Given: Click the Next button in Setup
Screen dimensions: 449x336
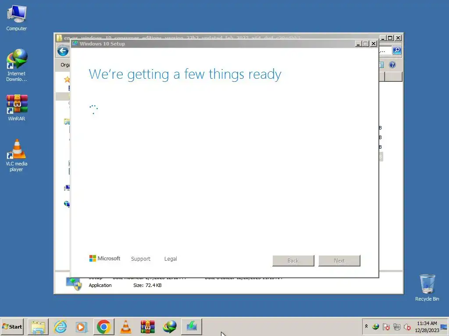Looking at the screenshot, I should 339,261.
